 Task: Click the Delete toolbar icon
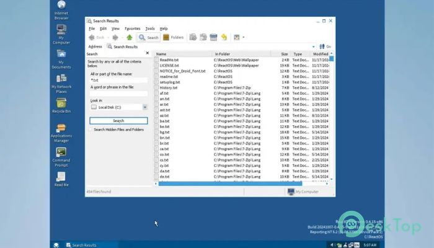pos(213,37)
